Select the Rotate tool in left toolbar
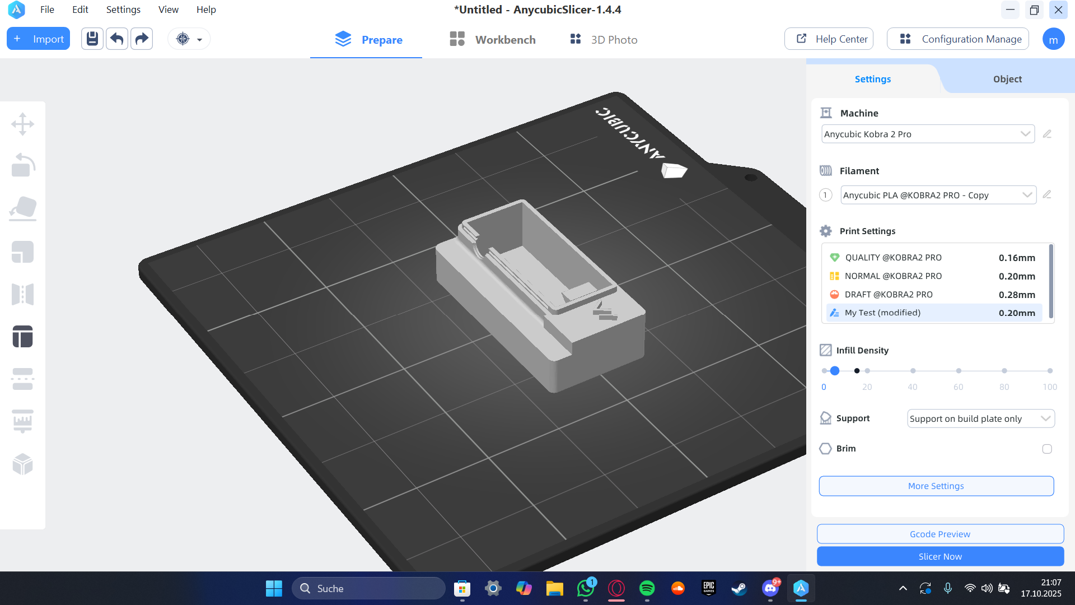This screenshot has height=605, width=1075. coord(23,165)
